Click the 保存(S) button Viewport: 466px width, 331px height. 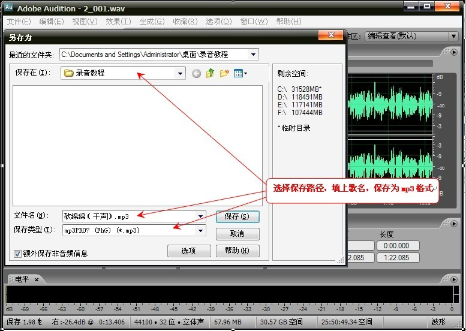(237, 216)
